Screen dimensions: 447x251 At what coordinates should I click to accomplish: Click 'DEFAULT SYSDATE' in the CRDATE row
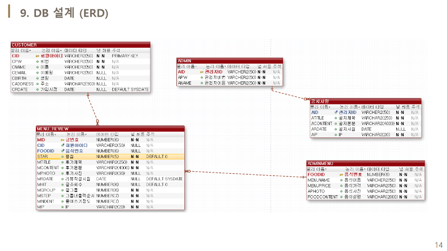click(130, 89)
